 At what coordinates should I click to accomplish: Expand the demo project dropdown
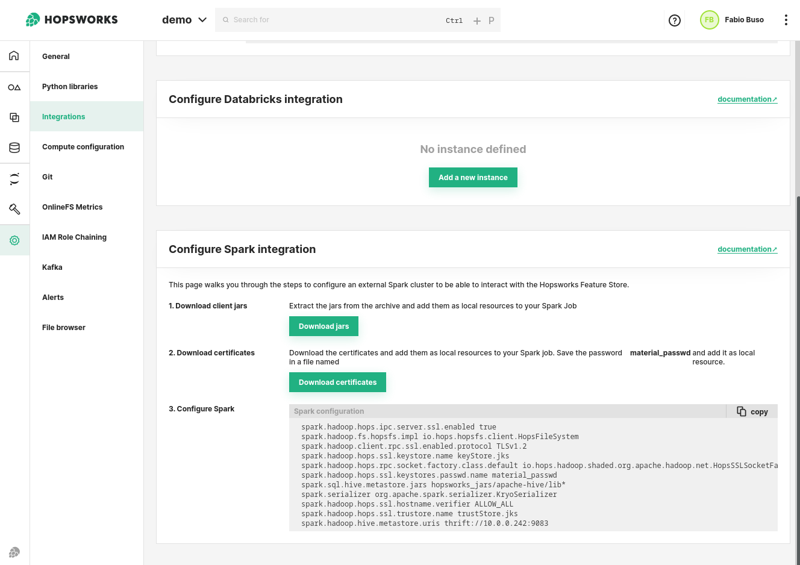[184, 19]
